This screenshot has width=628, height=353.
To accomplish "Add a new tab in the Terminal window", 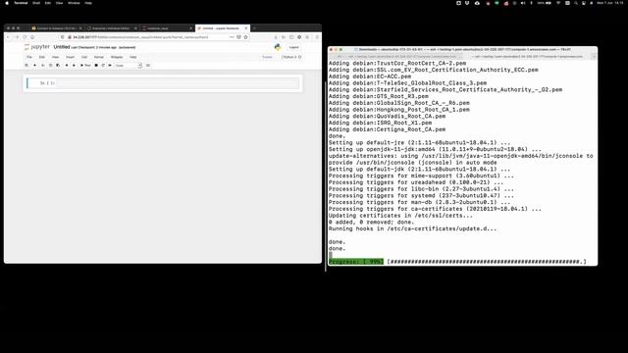I will coord(594,57).
